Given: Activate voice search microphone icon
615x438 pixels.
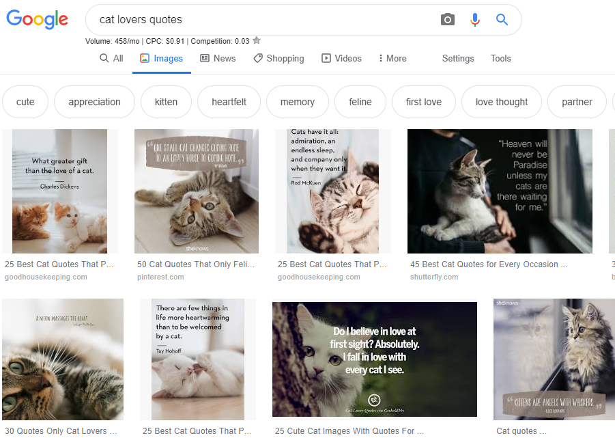Looking at the screenshot, I should (475, 20).
